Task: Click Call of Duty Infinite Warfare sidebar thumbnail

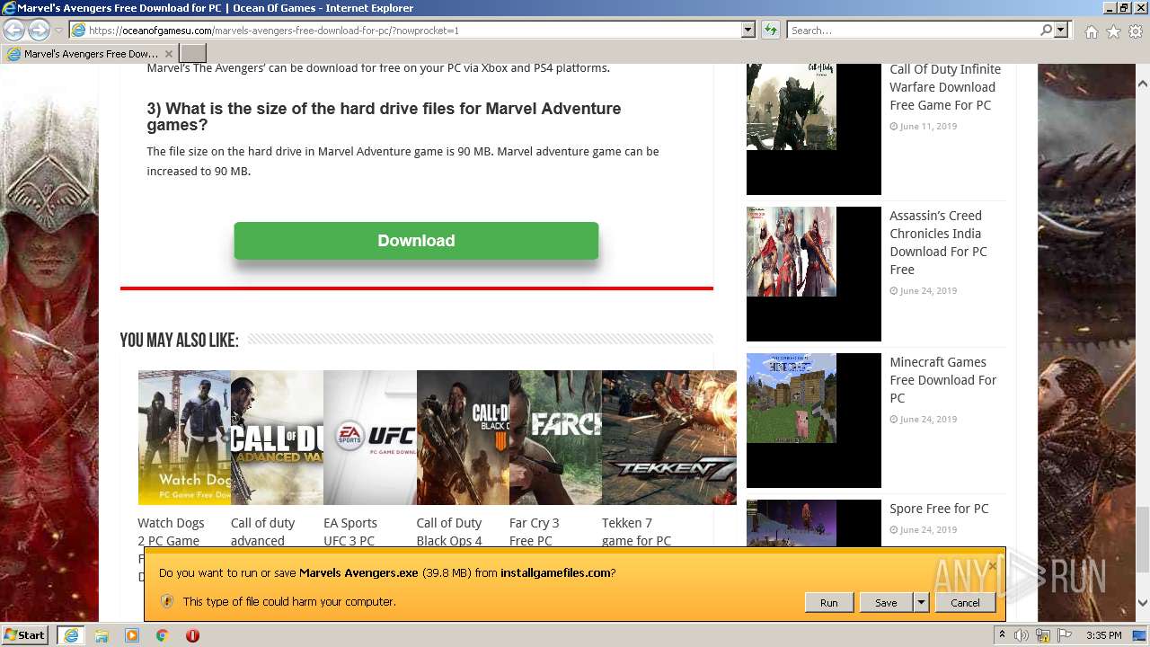Action: [x=814, y=128]
